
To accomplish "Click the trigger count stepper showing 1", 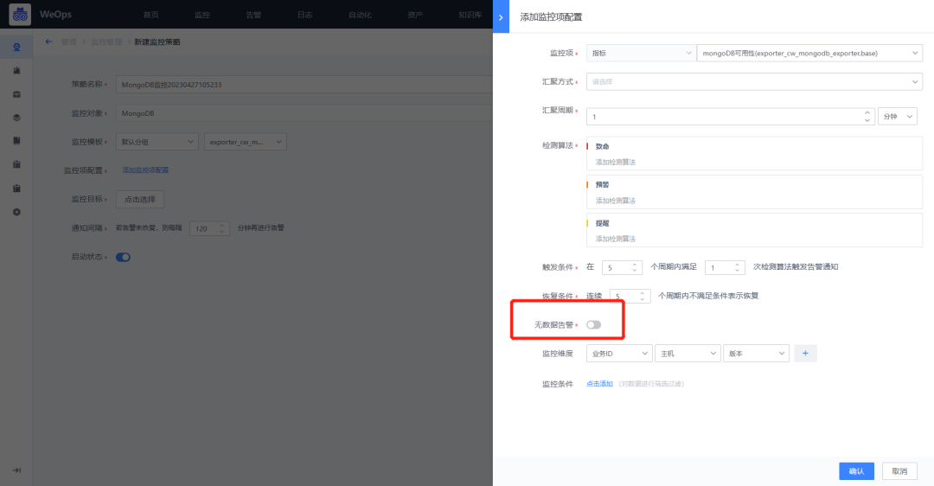I will point(725,267).
